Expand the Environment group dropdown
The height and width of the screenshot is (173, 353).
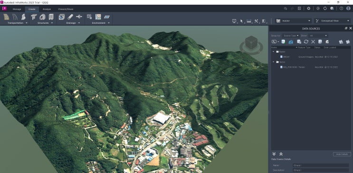coord(109,23)
